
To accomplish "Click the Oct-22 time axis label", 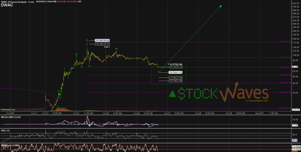I will coord(76,113).
